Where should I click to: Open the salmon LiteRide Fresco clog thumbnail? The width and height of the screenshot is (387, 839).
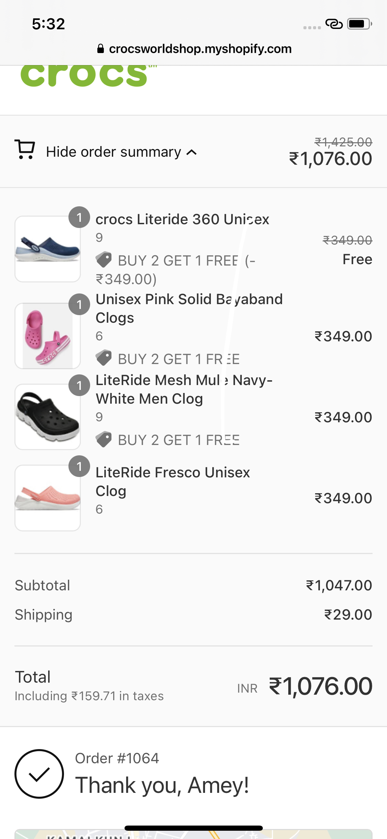pyautogui.click(x=47, y=498)
